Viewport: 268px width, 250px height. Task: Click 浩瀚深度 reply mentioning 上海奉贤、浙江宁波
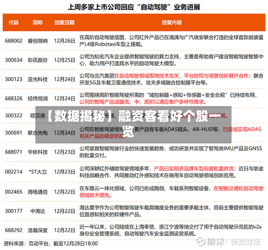coord(170,230)
